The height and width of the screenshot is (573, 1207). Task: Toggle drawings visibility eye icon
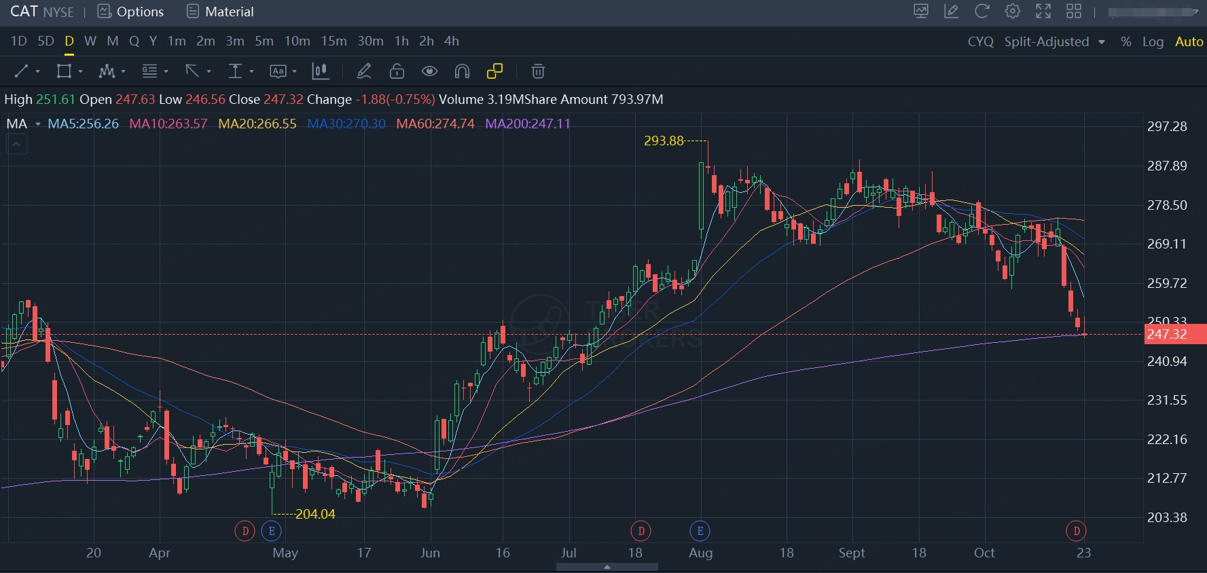tap(429, 71)
